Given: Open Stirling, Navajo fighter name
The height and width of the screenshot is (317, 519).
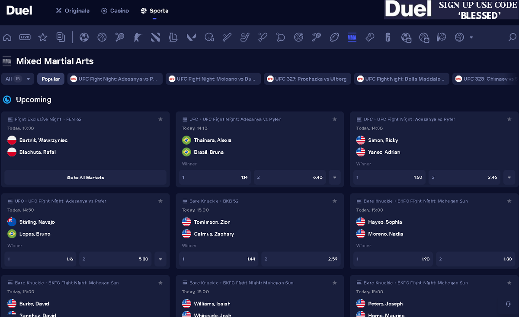Looking at the screenshot, I should click(37, 222).
